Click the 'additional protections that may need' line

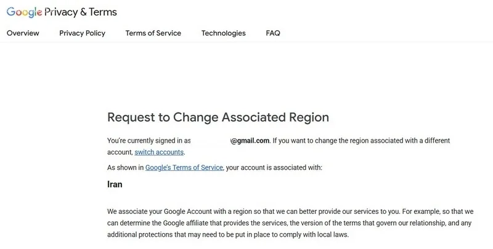[x=228, y=235]
